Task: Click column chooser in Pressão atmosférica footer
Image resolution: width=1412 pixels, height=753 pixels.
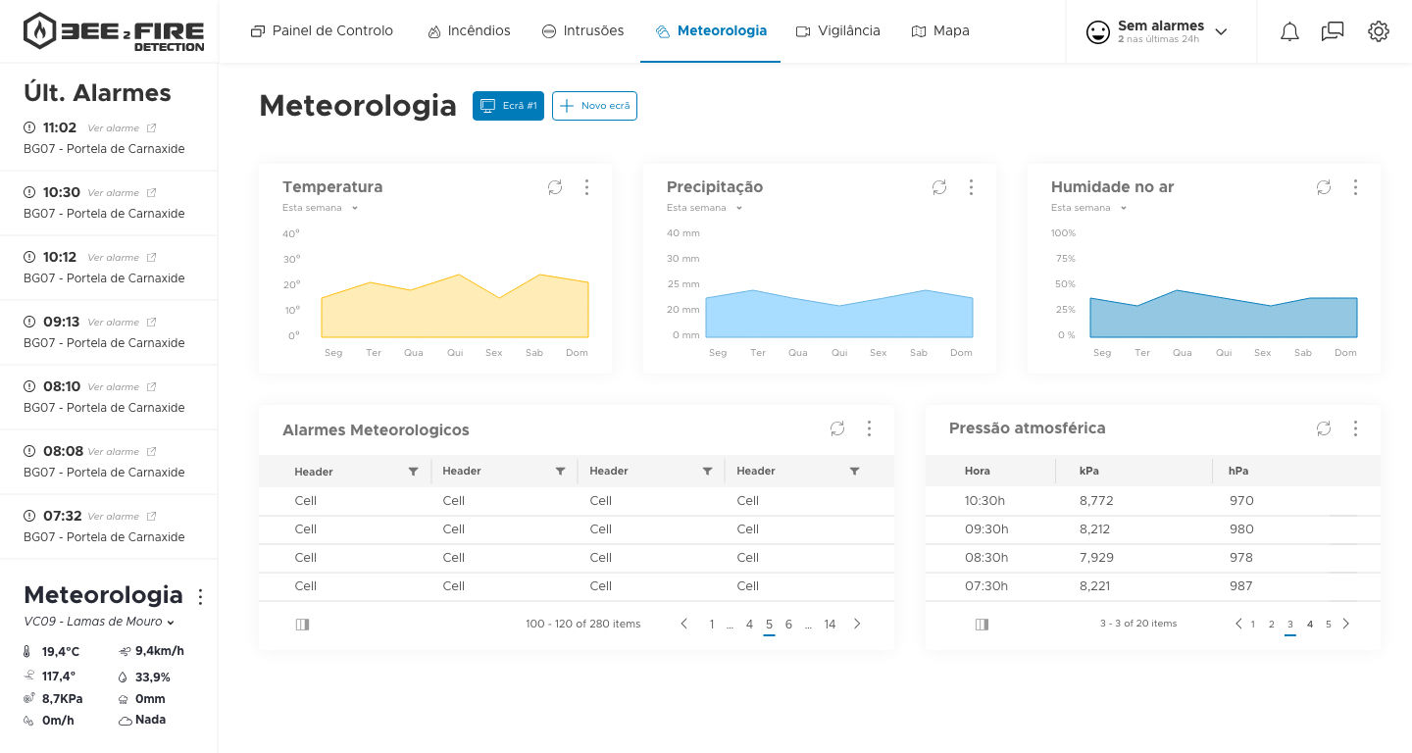Action: pos(982,625)
